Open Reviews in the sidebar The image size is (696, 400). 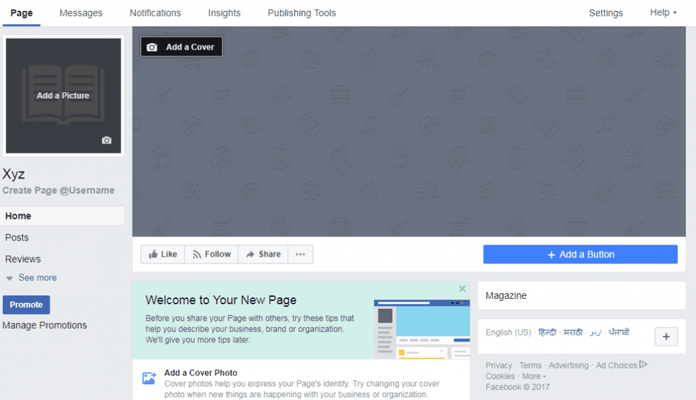point(23,259)
